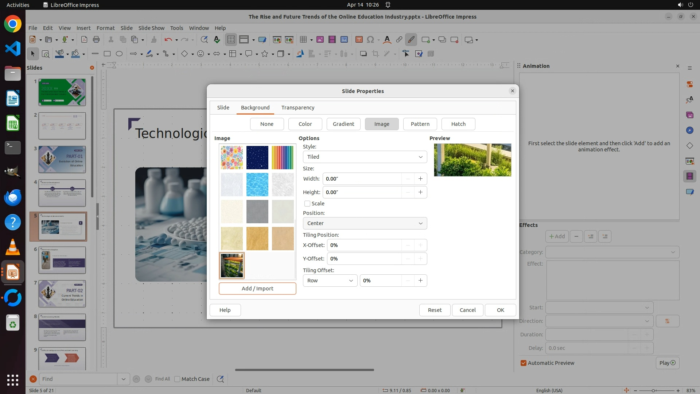Open the Slide Show menu
This screenshot has height=394, width=700.
pyautogui.click(x=151, y=28)
